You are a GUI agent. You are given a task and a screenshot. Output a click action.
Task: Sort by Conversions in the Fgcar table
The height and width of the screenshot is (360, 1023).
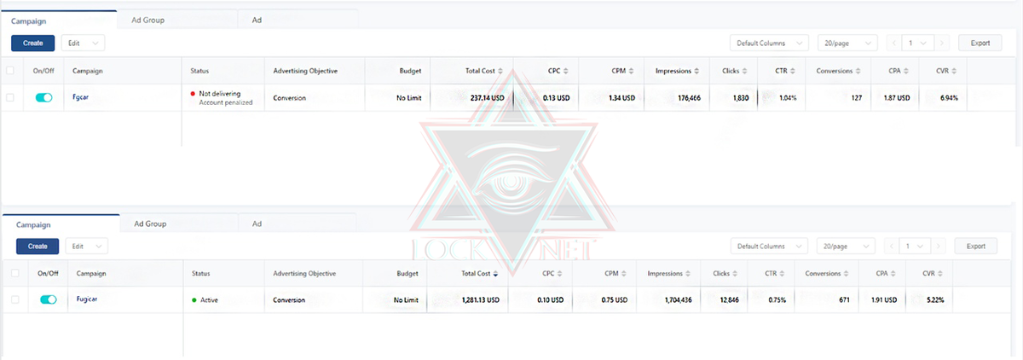(859, 71)
